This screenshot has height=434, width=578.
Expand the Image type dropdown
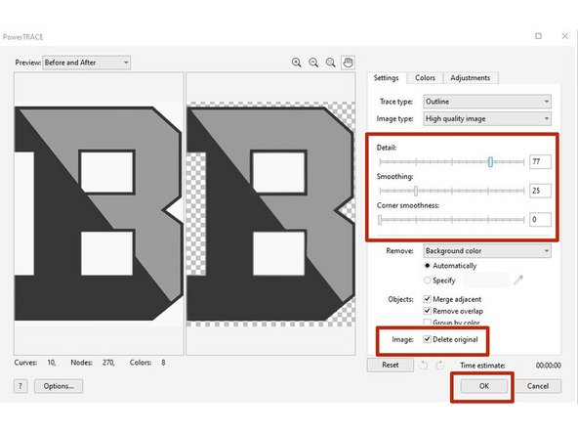487,119
